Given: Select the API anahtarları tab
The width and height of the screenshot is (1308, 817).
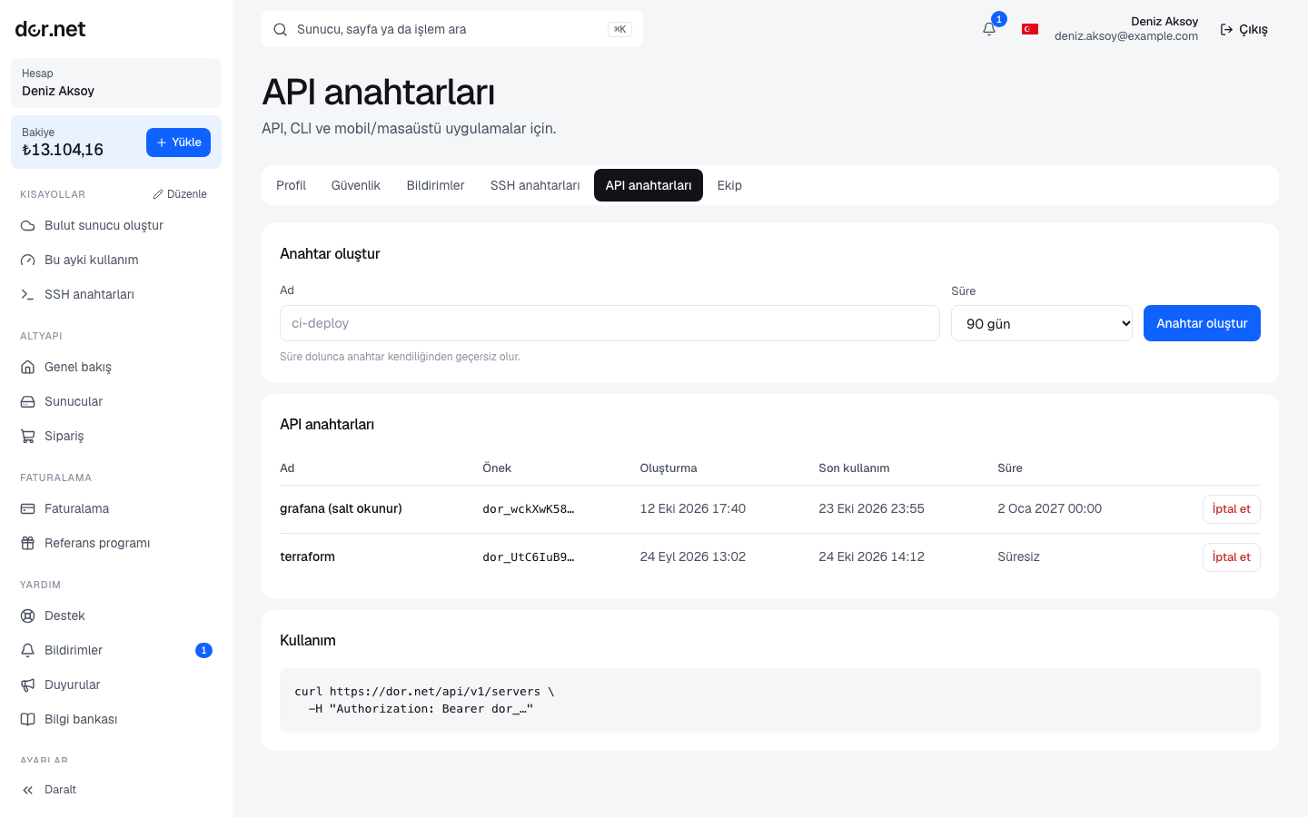Looking at the screenshot, I should click(649, 185).
